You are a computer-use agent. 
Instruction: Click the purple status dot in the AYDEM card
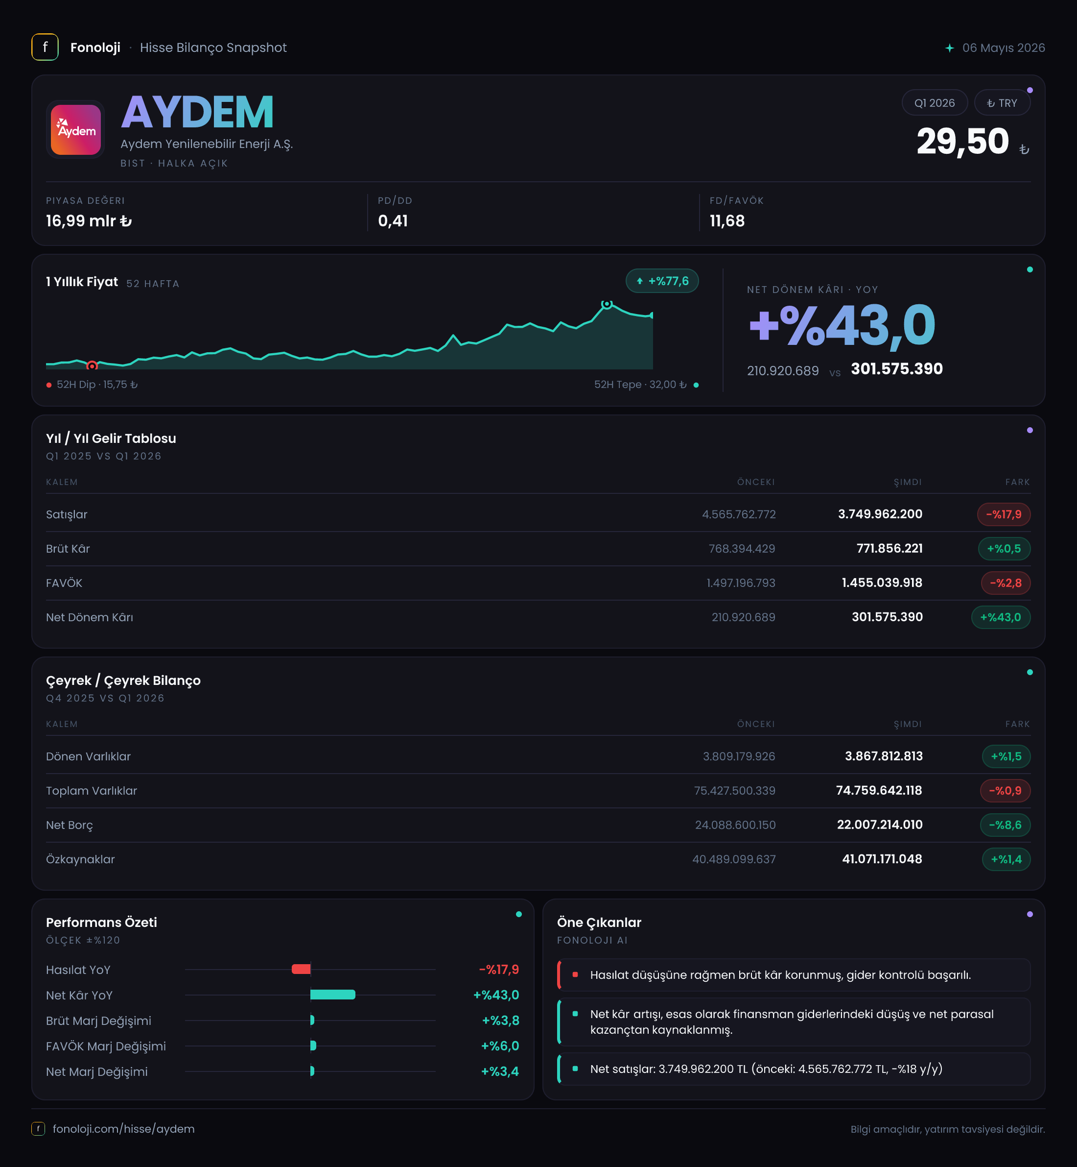click(x=1030, y=91)
